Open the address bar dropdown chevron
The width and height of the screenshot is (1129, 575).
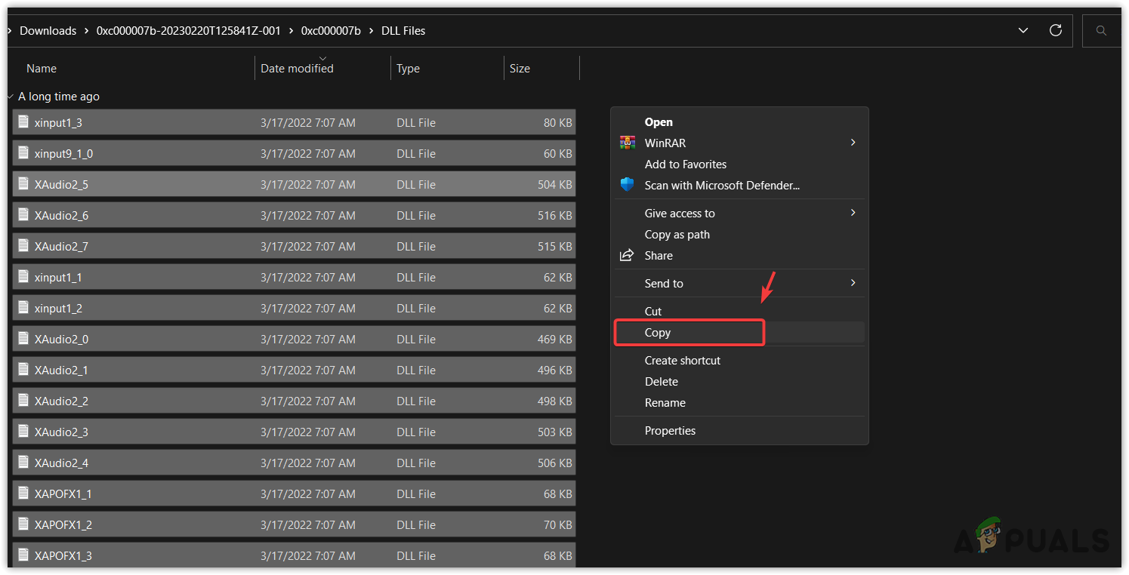coord(1023,30)
